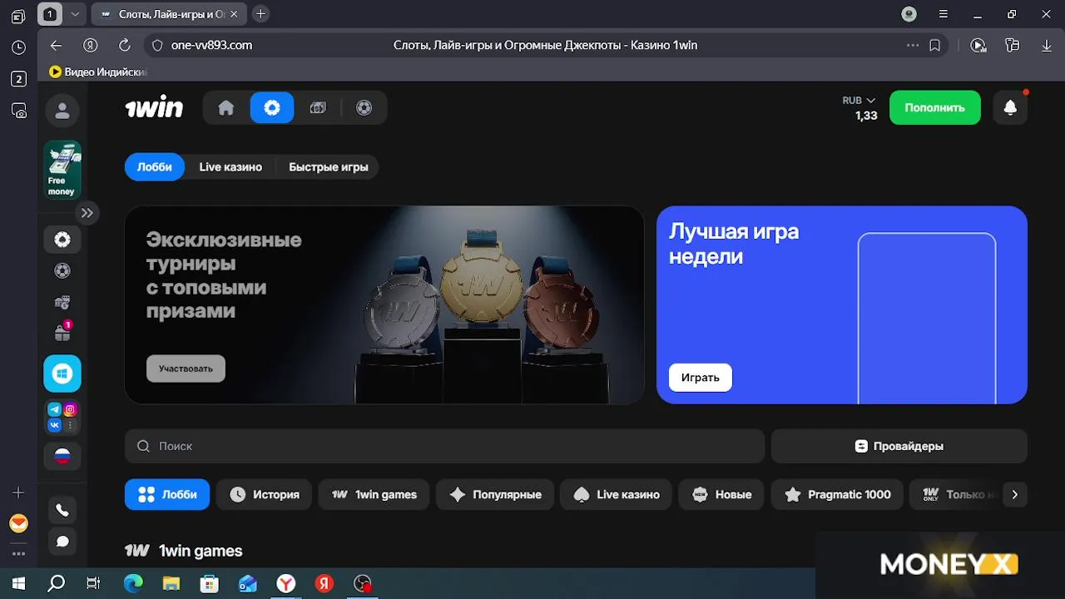Switch to the Быстрые игры tab
Viewport: 1065px width, 599px height.
[x=329, y=167]
